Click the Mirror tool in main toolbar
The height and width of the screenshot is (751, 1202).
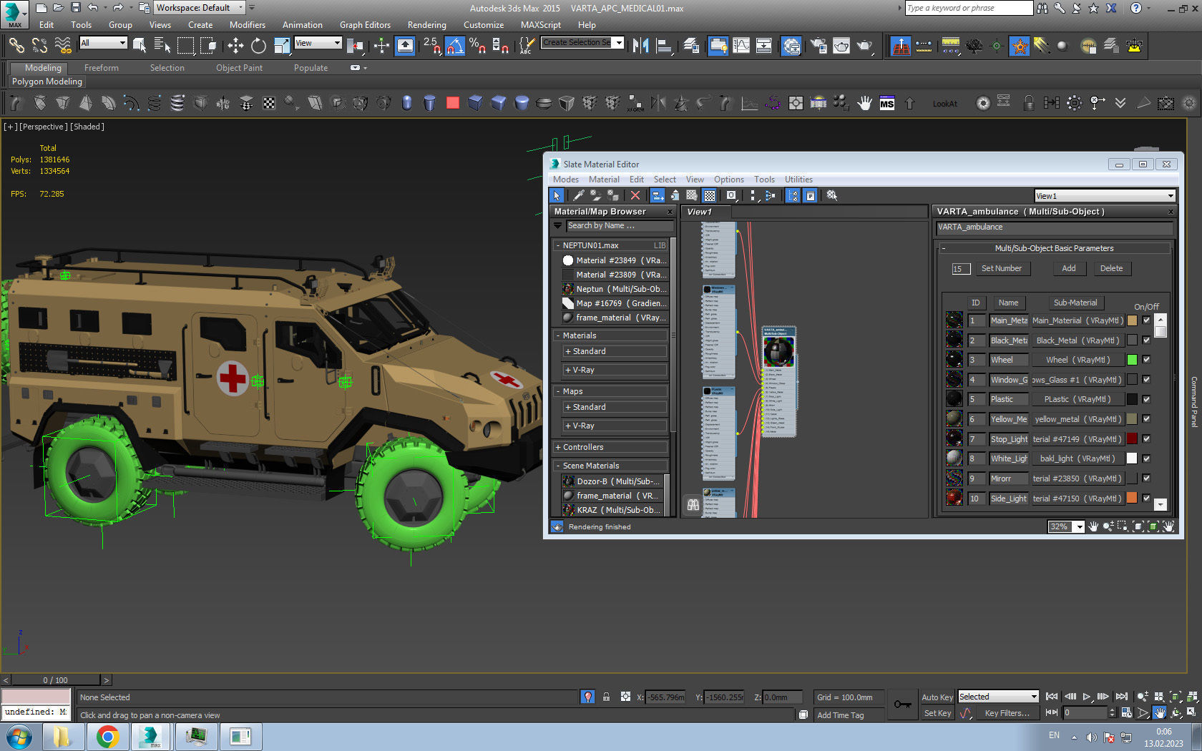(640, 46)
